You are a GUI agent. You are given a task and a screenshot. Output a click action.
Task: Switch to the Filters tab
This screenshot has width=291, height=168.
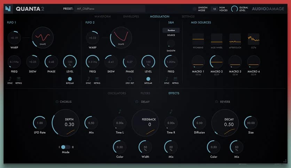(145, 93)
